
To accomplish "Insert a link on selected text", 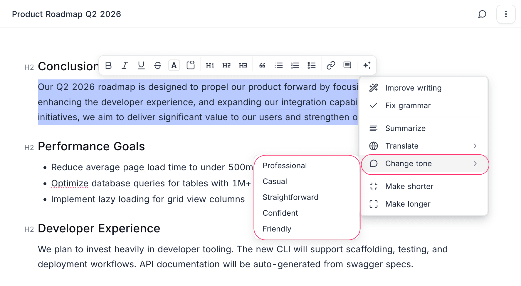I will (331, 65).
